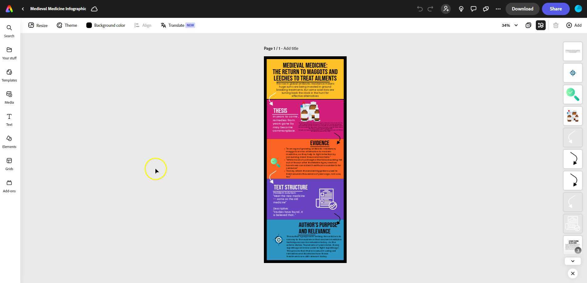This screenshot has width=587, height=283.
Task: Open the Media panel
Action: [x=9, y=97]
